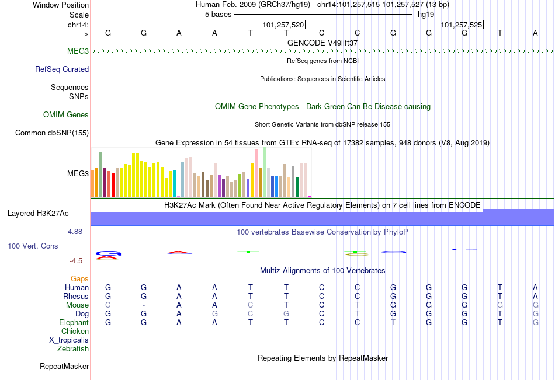Click the 4.88 PhyloP upper scale value
The width and height of the screenshot is (555, 380).
coord(75,232)
